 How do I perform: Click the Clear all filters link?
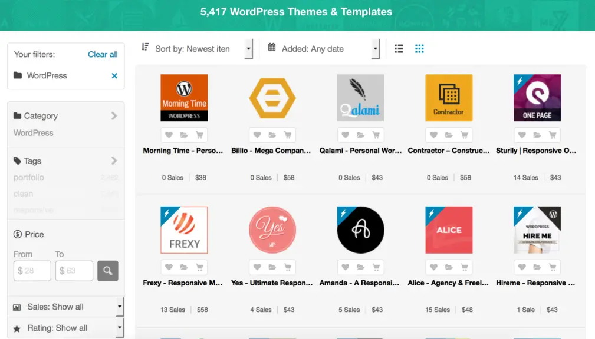pos(103,55)
